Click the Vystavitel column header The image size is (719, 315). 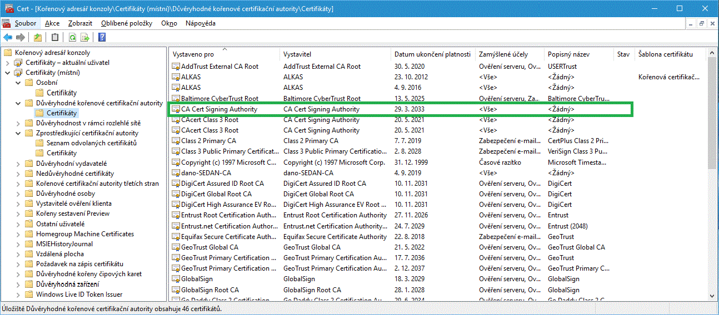coord(297,54)
